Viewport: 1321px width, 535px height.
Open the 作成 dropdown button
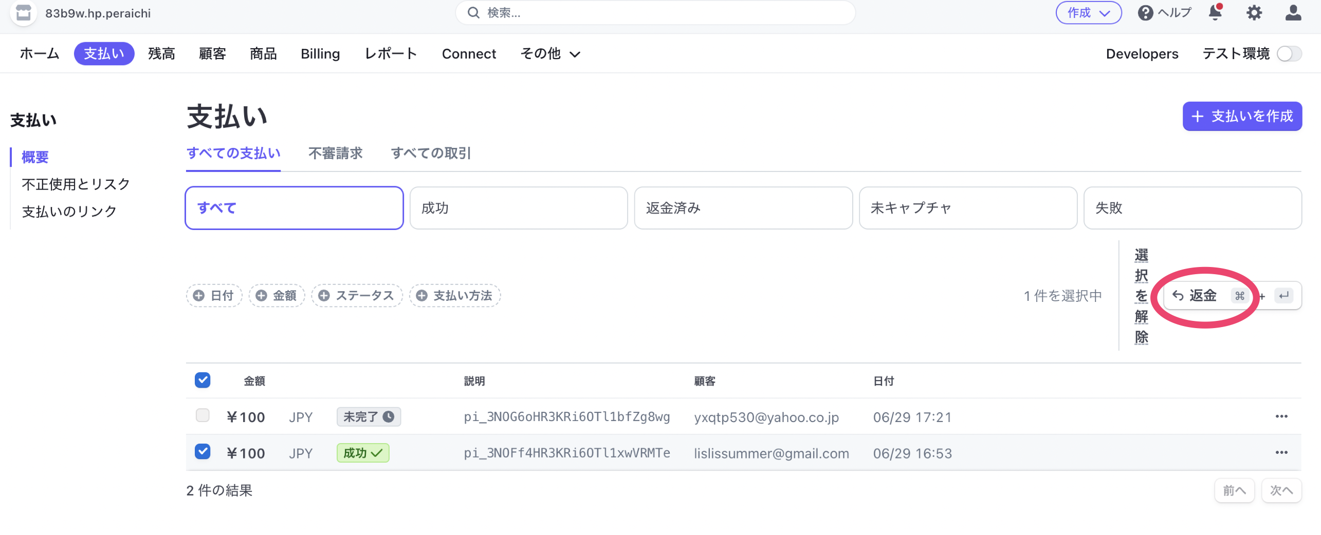[x=1089, y=13]
